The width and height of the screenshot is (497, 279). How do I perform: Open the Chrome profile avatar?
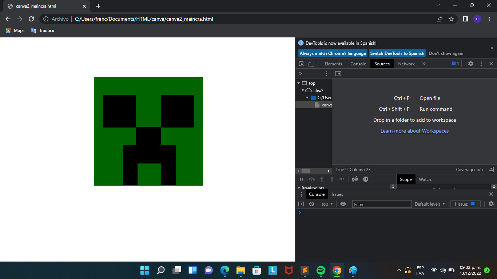point(477,19)
